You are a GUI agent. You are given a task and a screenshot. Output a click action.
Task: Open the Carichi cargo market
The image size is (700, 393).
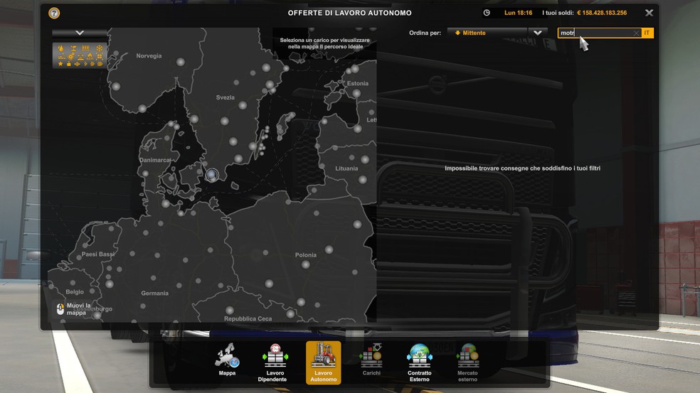pos(371,357)
